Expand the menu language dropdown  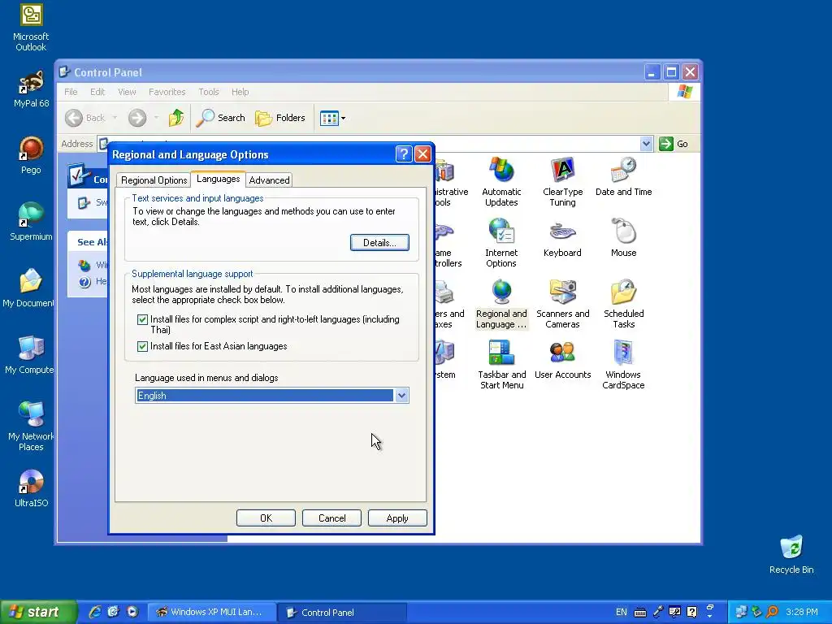point(401,396)
